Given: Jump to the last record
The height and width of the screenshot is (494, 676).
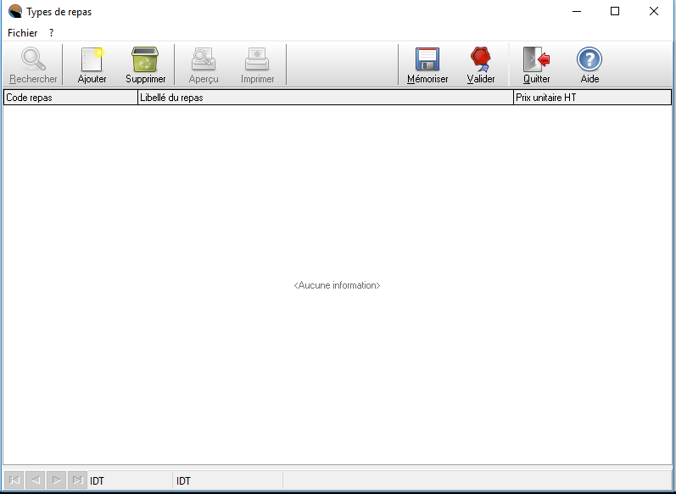Looking at the screenshot, I should tap(77, 480).
